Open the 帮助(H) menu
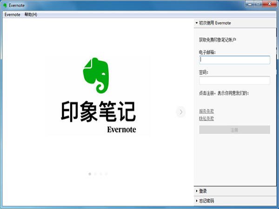Viewport: 279px width, 209px height. 31,14
